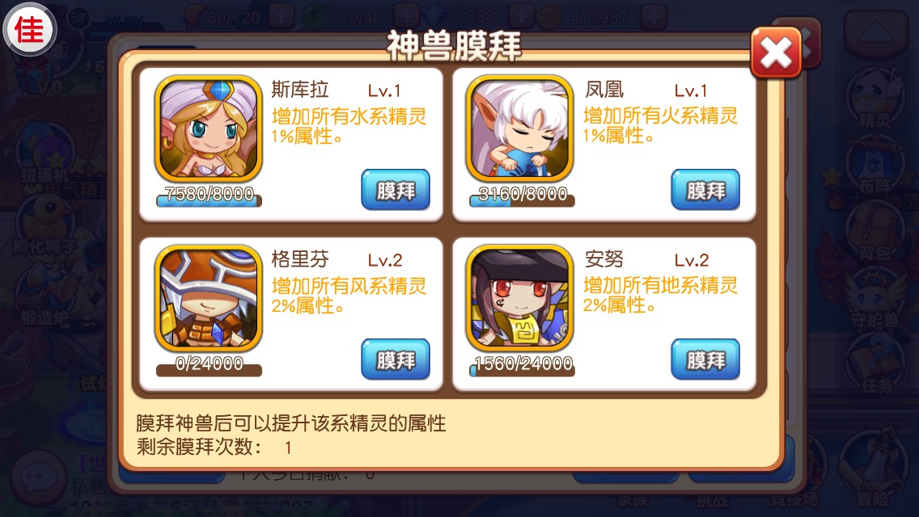Image resolution: width=919 pixels, height=517 pixels.
Task: Tap the 膜拜 button for 格里芬
Action: pos(396,359)
